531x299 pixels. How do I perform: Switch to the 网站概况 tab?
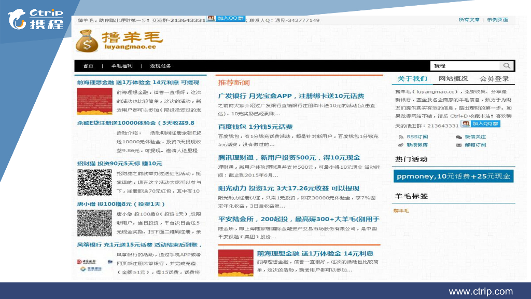click(453, 79)
